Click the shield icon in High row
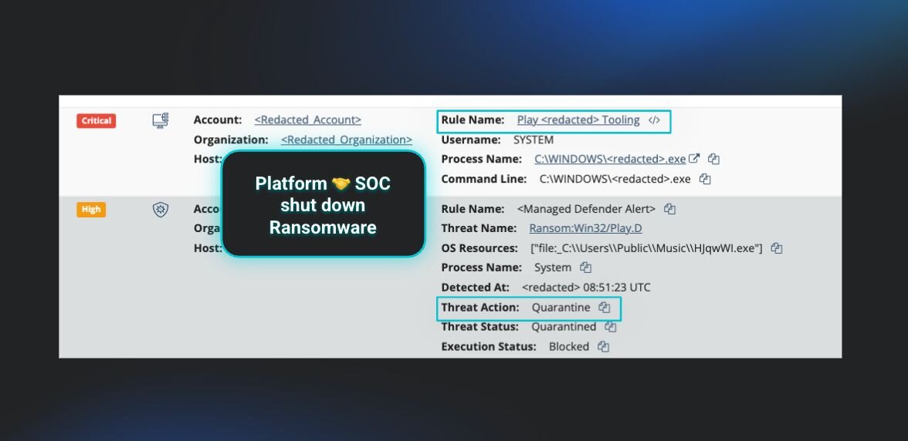Screen dimensions: 908x441 pos(161,210)
